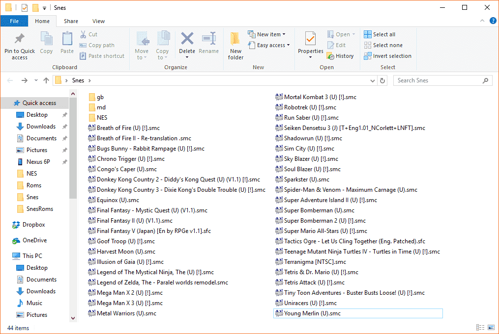The width and height of the screenshot is (499, 334).
Task: Select Mortal Kombat 3 (U) [!].smc
Action: (x=316, y=97)
